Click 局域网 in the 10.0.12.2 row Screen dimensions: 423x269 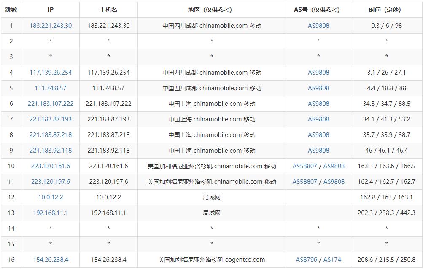(x=212, y=197)
